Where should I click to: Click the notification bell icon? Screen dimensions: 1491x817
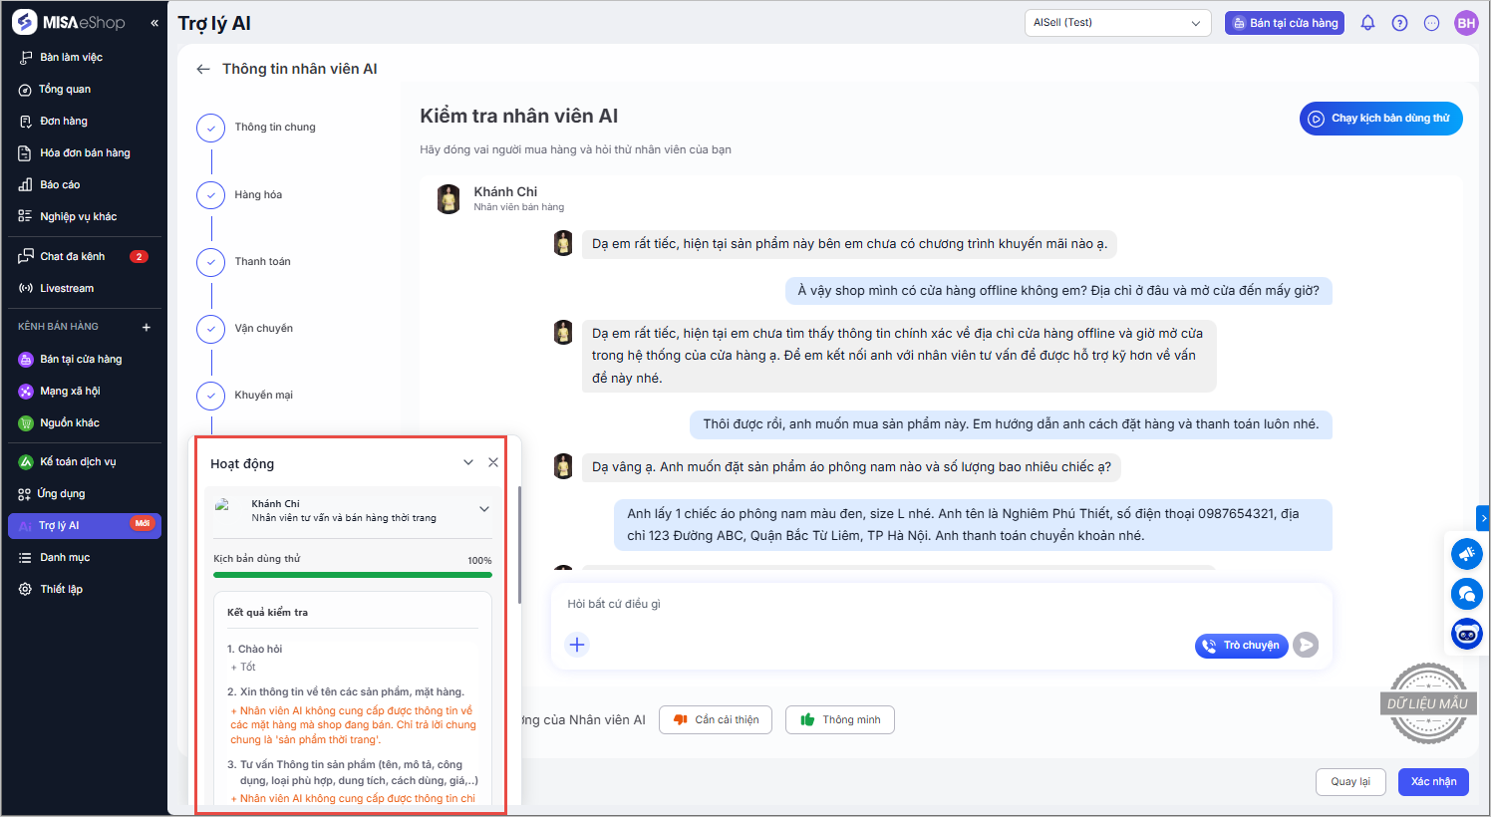[1367, 23]
